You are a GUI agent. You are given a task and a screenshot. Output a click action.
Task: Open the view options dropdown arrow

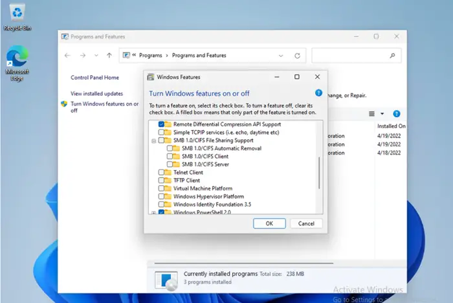(x=382, y=114)
